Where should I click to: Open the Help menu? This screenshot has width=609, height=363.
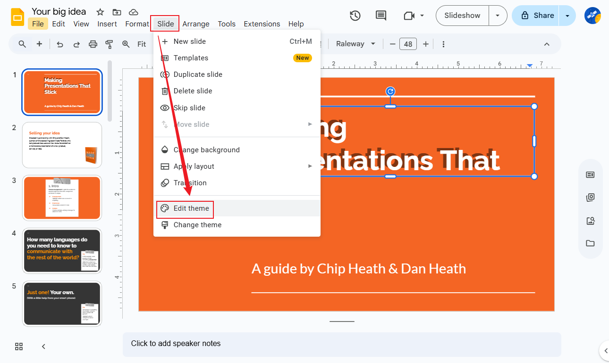pos(296,24)
